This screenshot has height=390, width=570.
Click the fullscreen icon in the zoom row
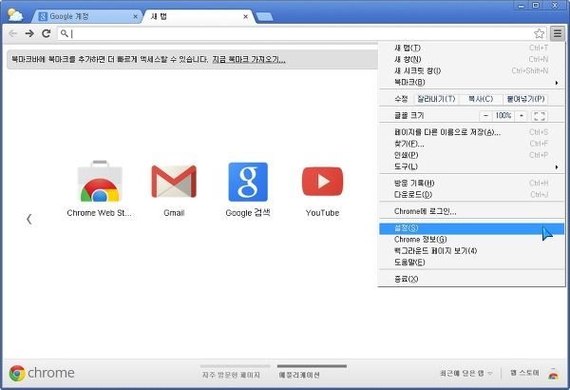click(540, 116)
